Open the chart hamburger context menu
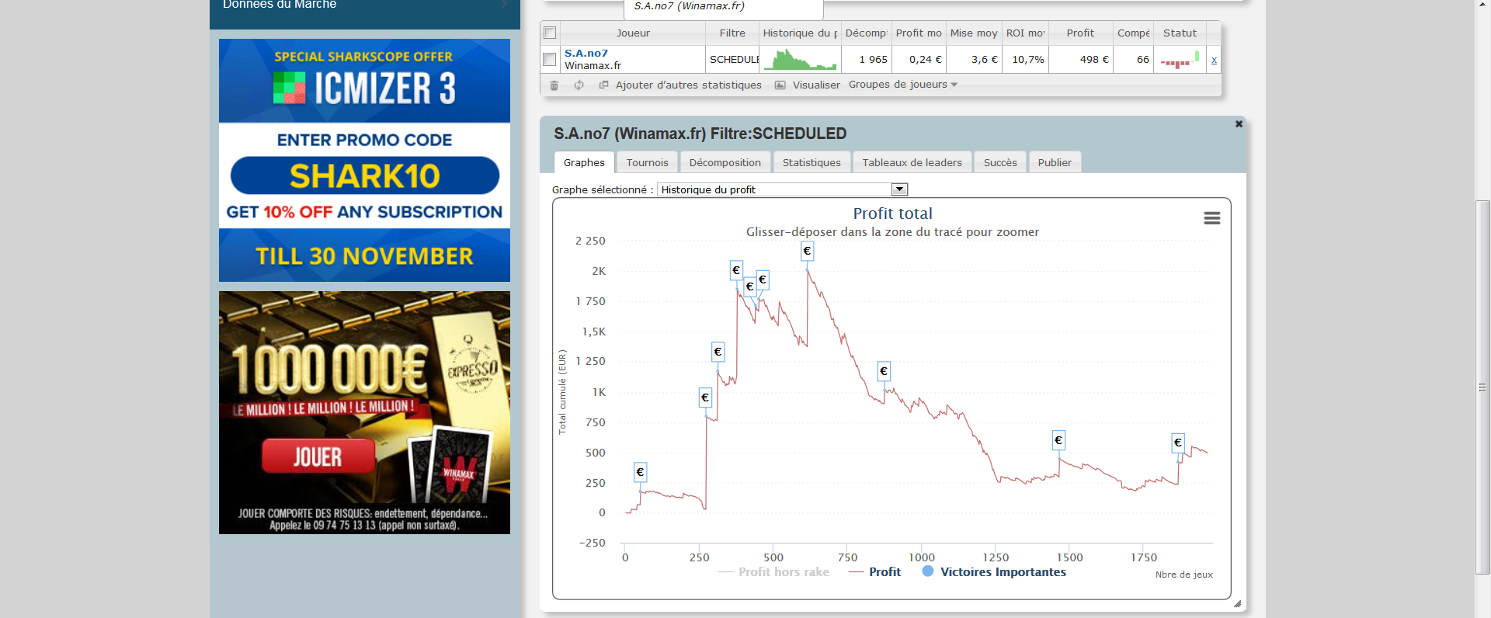The image size is (1491, 618). 1211,218
